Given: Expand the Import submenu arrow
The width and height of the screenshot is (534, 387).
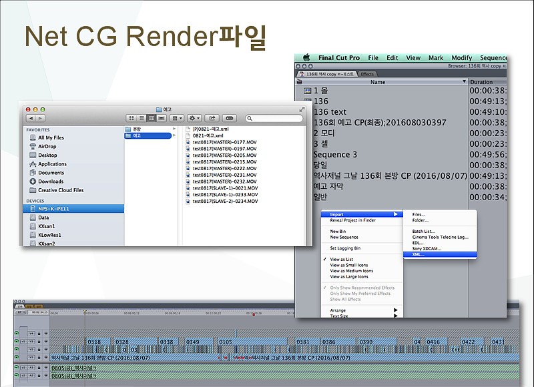Looking at the screenshot, I should pyautogui.click(x=395, y=214).
